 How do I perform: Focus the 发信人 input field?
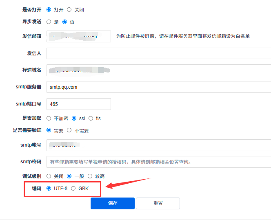coord(159,53)
